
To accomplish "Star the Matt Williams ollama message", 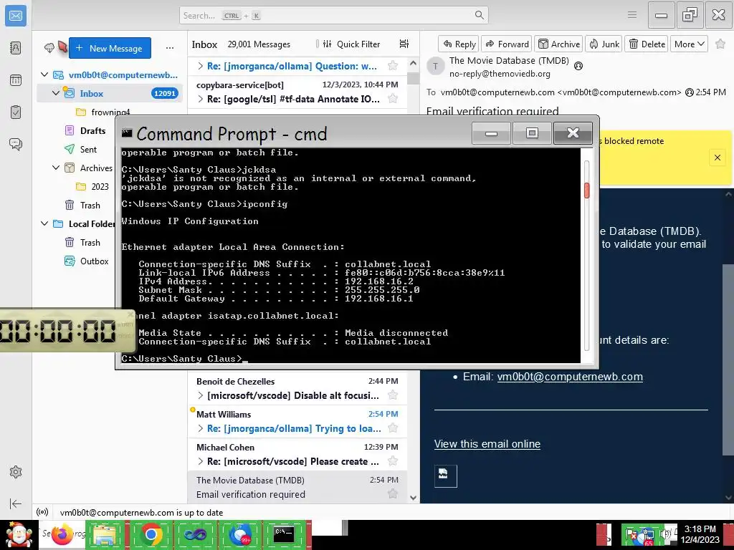I will pos(393,428).
